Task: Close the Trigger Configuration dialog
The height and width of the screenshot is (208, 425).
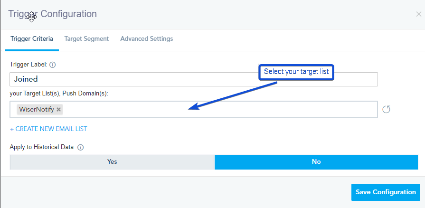Action: pyautogui.click(x=418, y=14)
